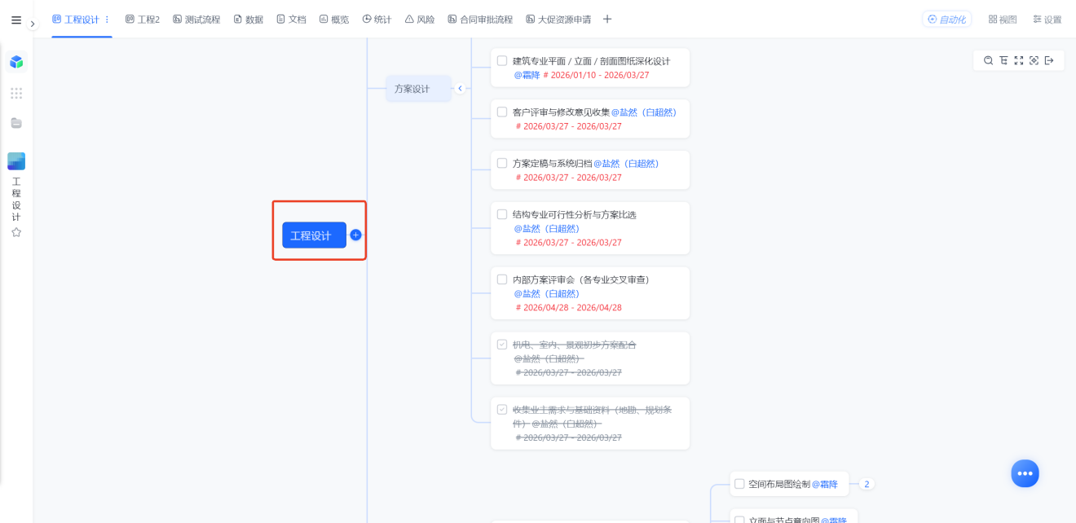Image resolution: width=1076 pixels, height=523 pixels.
Task: Add child node via plus on 工程设计
Action: [355, 235]
